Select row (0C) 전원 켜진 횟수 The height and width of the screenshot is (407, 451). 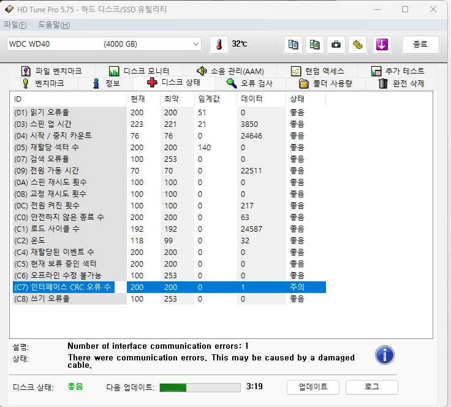[169, 206]
